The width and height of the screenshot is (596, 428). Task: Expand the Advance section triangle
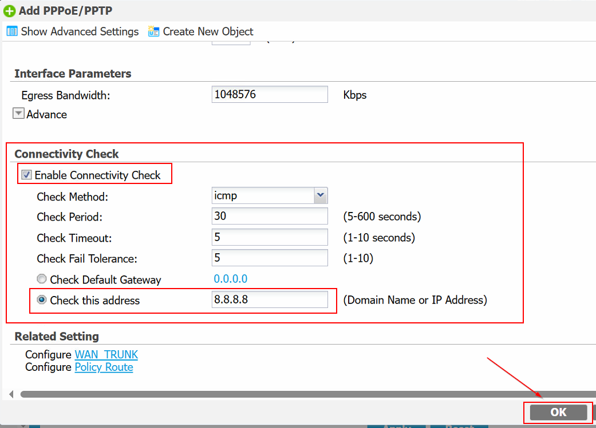[x=19, y=114]
